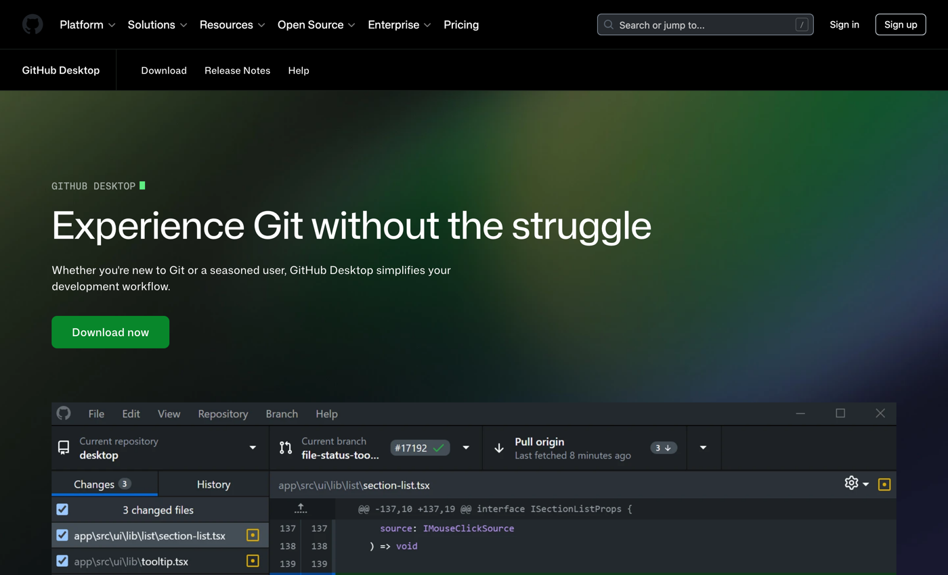Switch to the Changes tab
Image resolution: width=948 pixels, height=575 pixels.
[104, 484]
